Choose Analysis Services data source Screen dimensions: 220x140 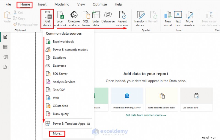tap(68, 82)
